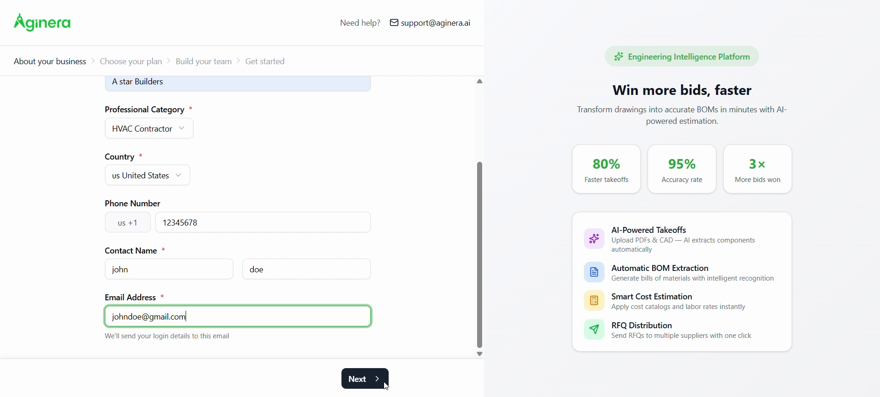Open the Country dropdown showing United States

tap(147, 176)
